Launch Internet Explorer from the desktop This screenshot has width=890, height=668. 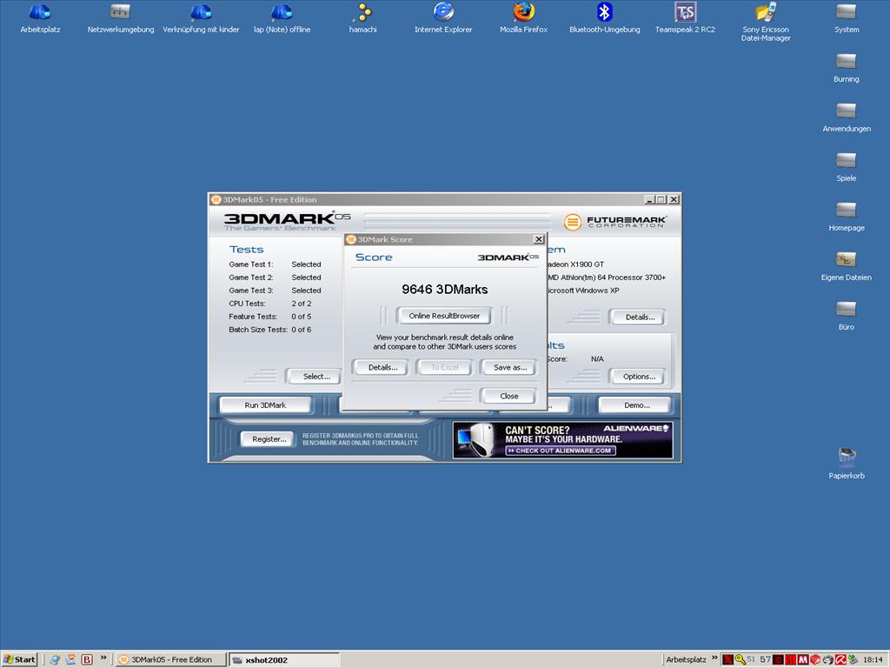(443, 17)
